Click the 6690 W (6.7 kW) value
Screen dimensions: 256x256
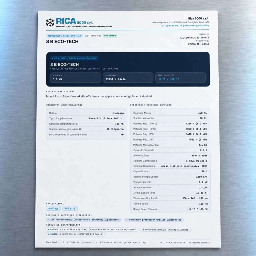196,134
